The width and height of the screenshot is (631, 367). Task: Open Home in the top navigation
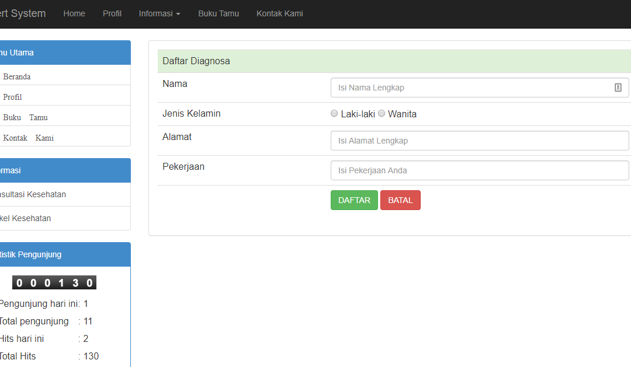[x=74, y=13]
